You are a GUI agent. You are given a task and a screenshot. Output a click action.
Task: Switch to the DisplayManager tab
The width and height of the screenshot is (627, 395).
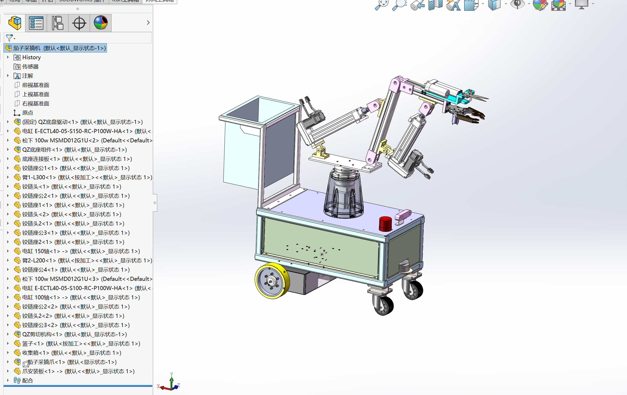[101, 23]
